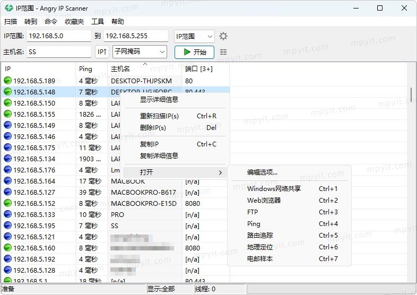Select FTP opener in submenu
The height and width of the screenshot is (295, 417).
[289, 212]
